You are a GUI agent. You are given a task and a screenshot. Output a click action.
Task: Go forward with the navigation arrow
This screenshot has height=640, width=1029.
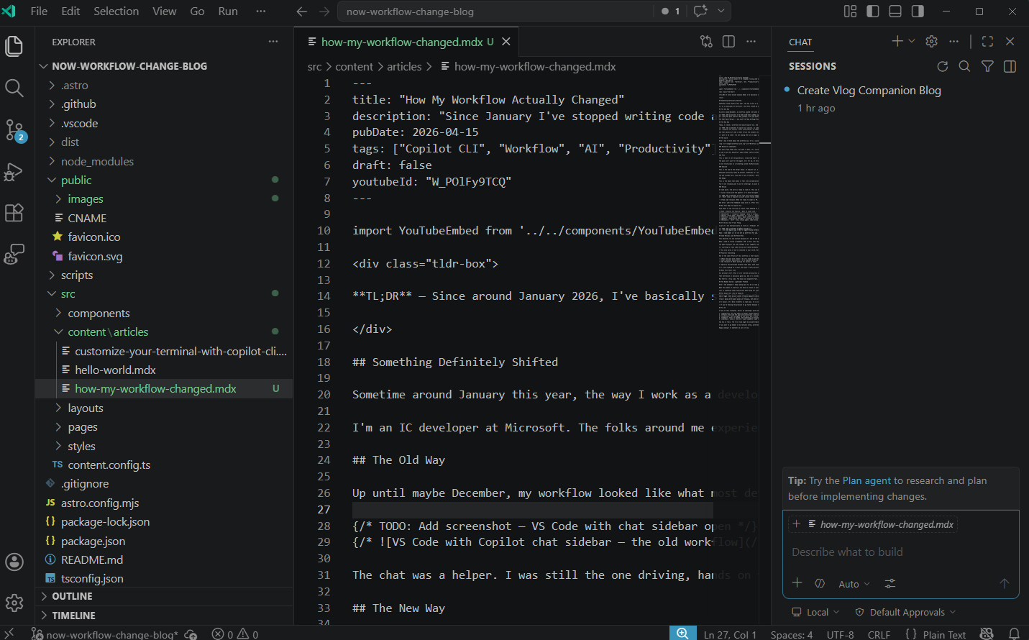point(324,12)
